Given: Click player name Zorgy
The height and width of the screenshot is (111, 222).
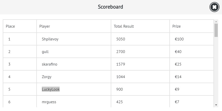Looking at the screenshot, I should tap(47, 77).
